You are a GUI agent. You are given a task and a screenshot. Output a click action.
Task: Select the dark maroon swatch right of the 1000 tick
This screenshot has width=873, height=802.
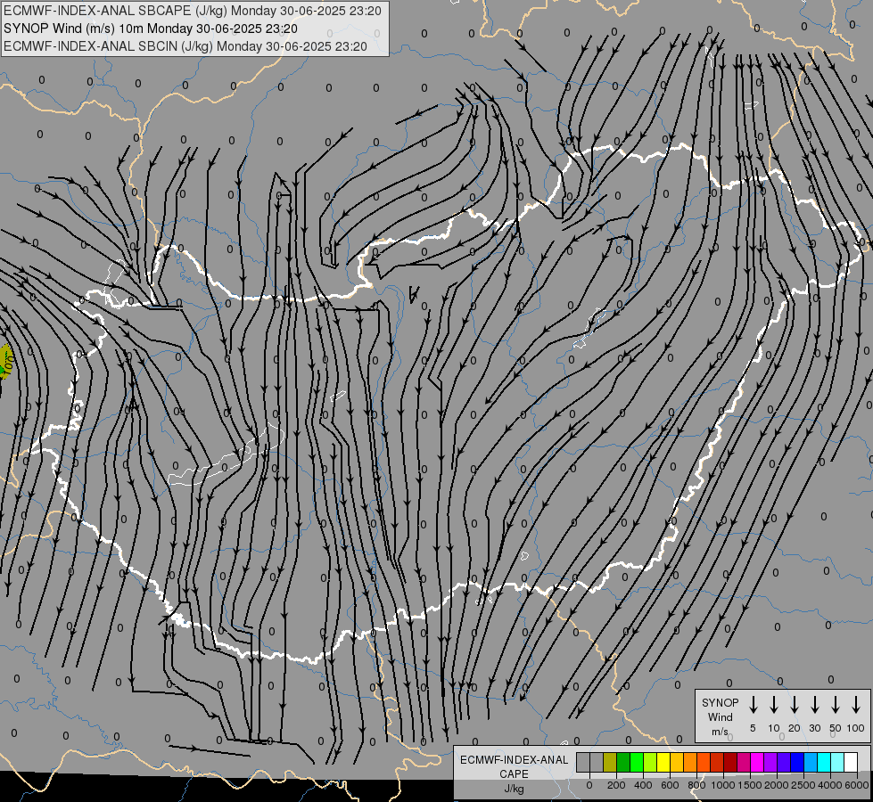coord(730,762)
